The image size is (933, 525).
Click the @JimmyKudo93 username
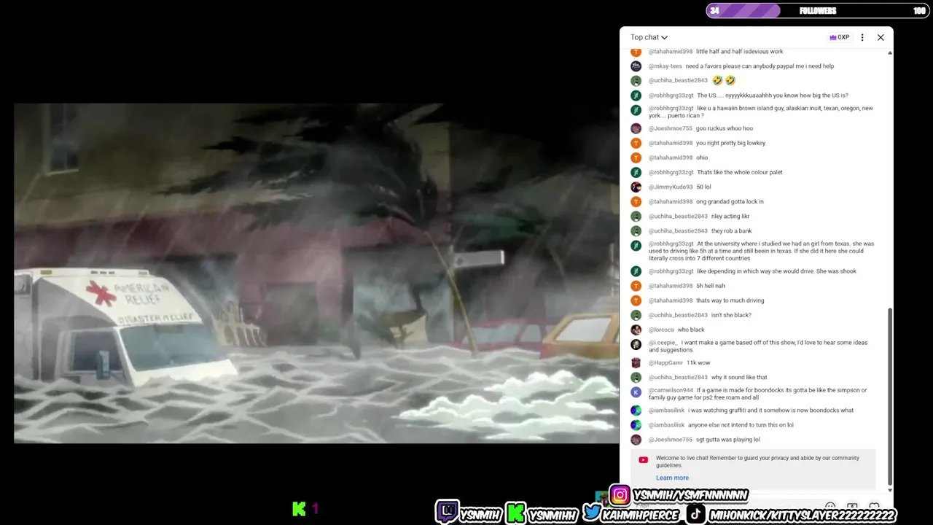[x=671, y=187]
